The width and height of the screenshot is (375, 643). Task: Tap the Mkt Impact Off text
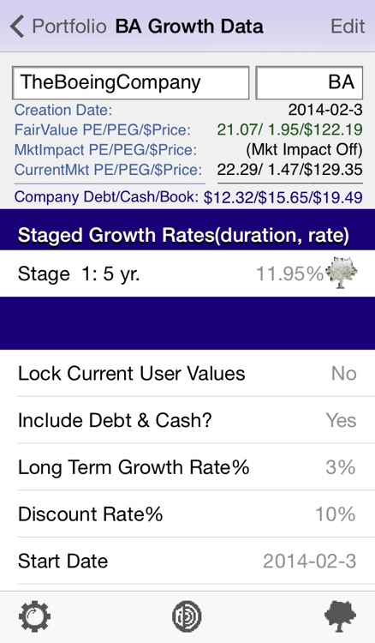coord(304,150)
